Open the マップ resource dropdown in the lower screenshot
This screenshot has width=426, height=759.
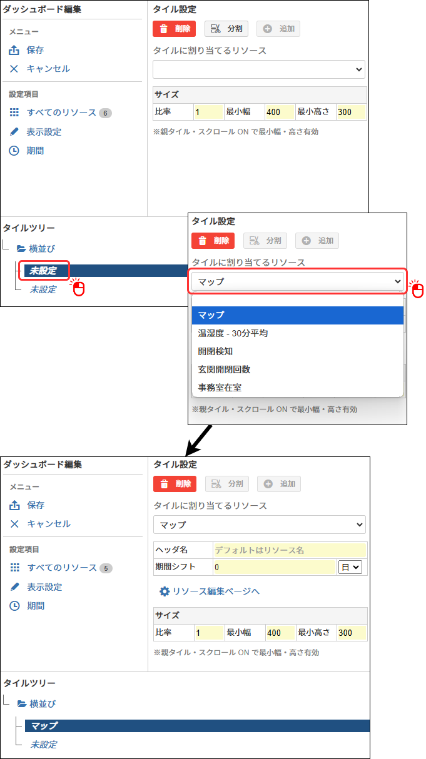pyautogui.click(x=260, y=525)
